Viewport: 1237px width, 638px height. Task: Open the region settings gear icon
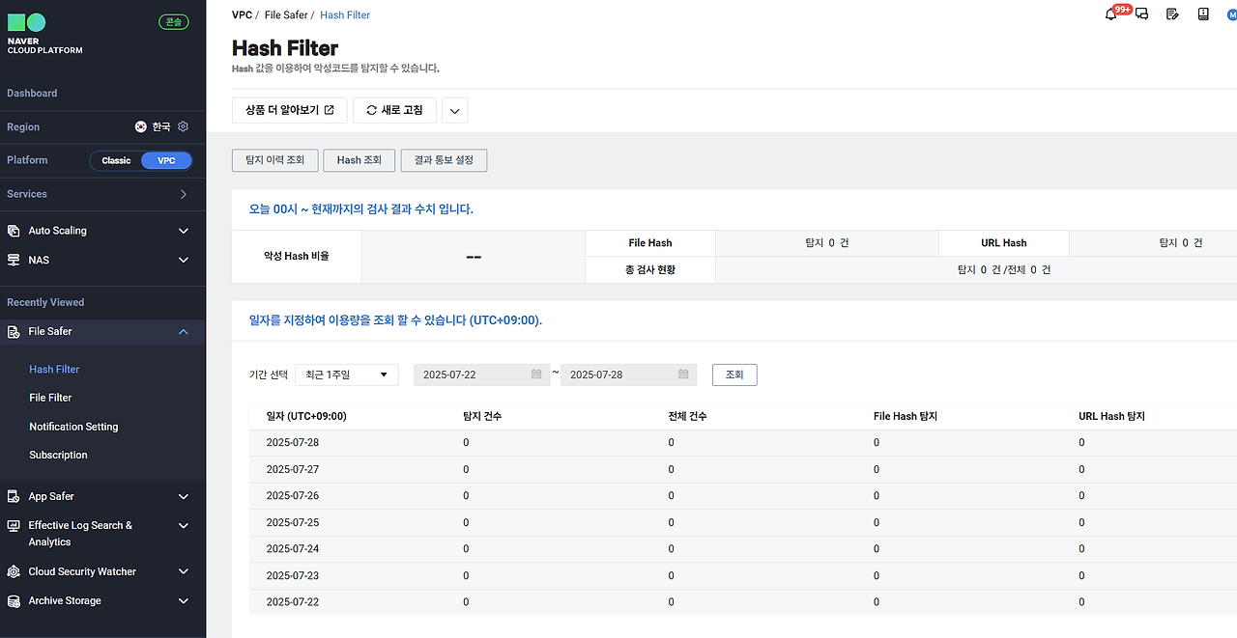coord(184,126)
